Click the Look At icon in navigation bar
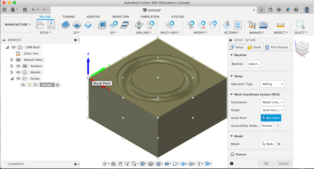Screen dimensions: 314x169 [113, 164]
